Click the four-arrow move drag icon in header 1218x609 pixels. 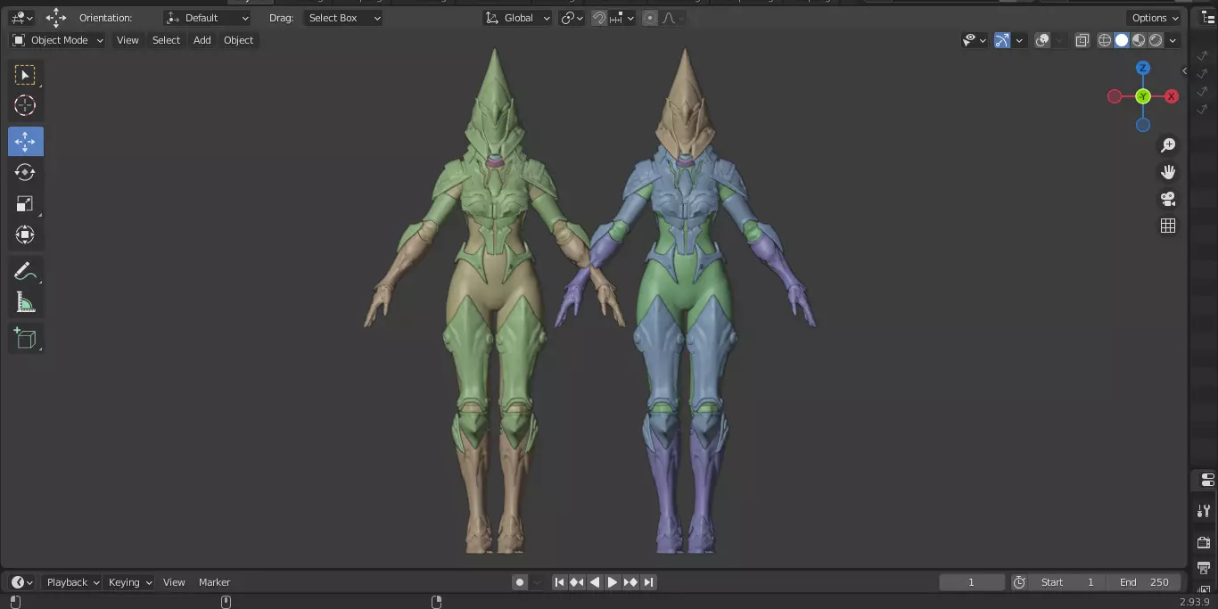[56, 18]
